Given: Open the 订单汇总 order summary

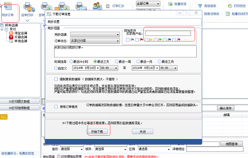Looking at the screenshot, I should point(115,6).
